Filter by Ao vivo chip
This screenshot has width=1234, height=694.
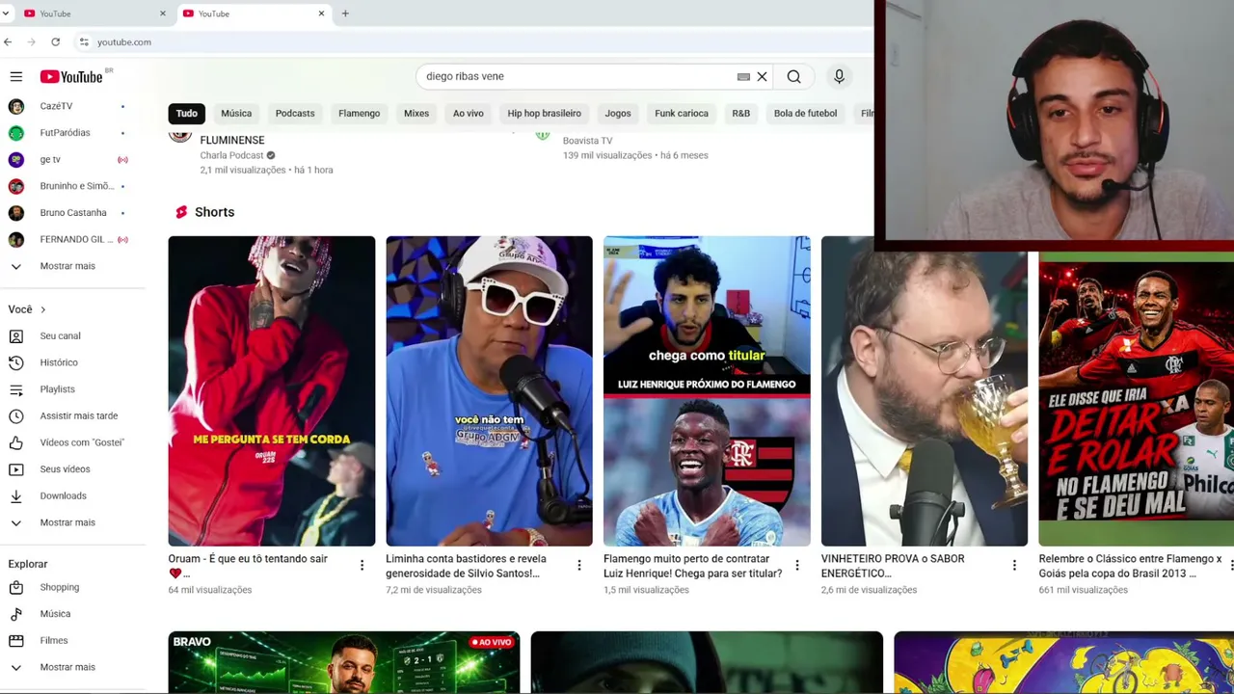[469, 114]
